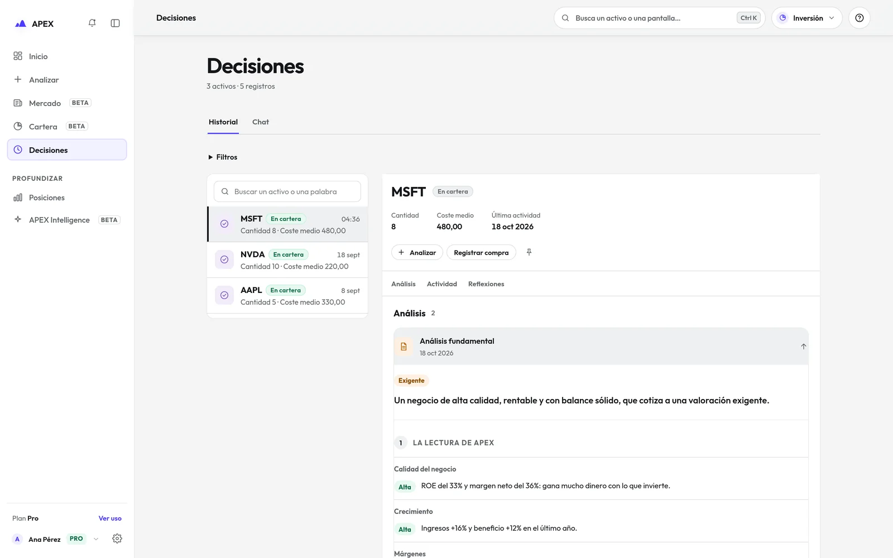Click the Alta badge under Crecimiento

pos(405,530)
